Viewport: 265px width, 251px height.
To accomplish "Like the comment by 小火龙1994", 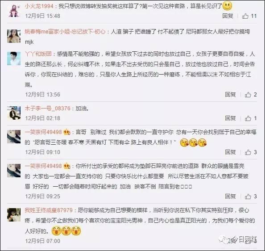I will click(x=245, y=16).
